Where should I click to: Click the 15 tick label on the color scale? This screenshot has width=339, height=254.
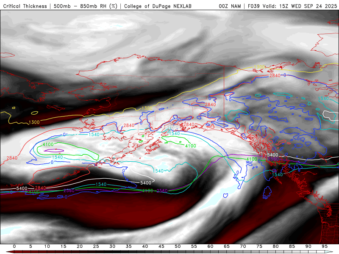(x=63, y=246)
